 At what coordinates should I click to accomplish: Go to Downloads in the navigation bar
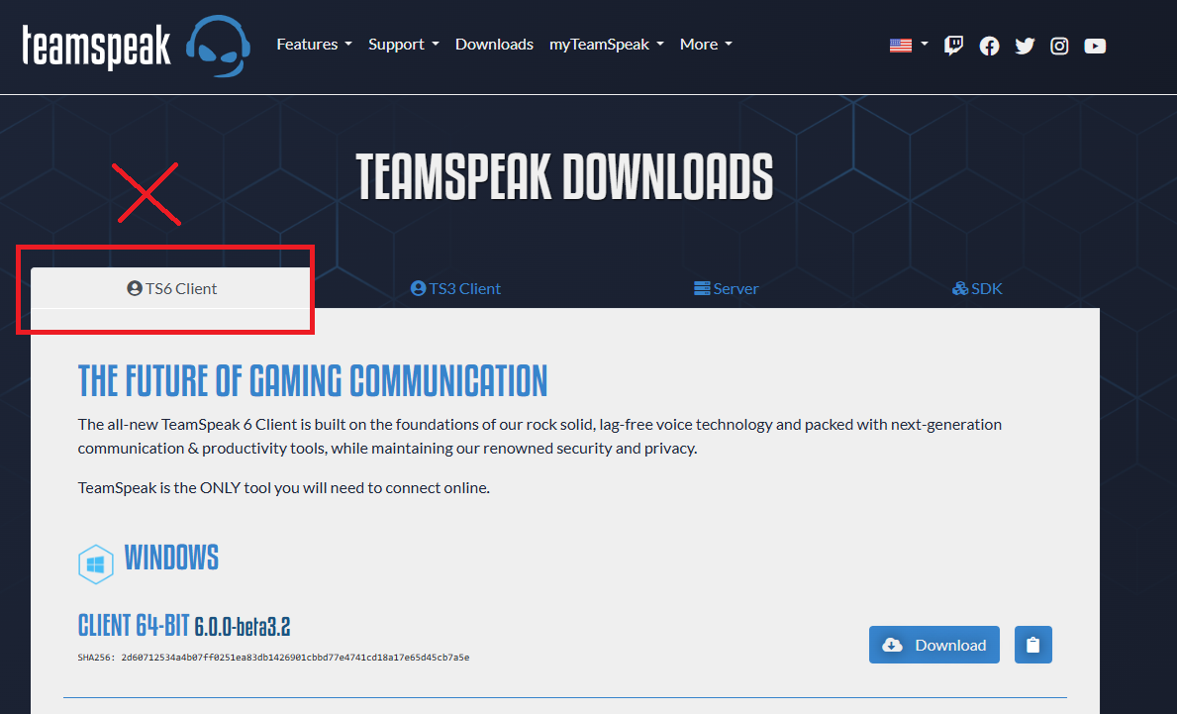coord(494,45)
